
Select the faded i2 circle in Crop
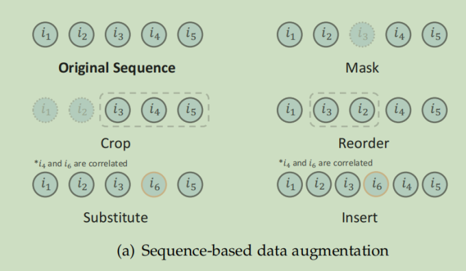pos(82,110)
